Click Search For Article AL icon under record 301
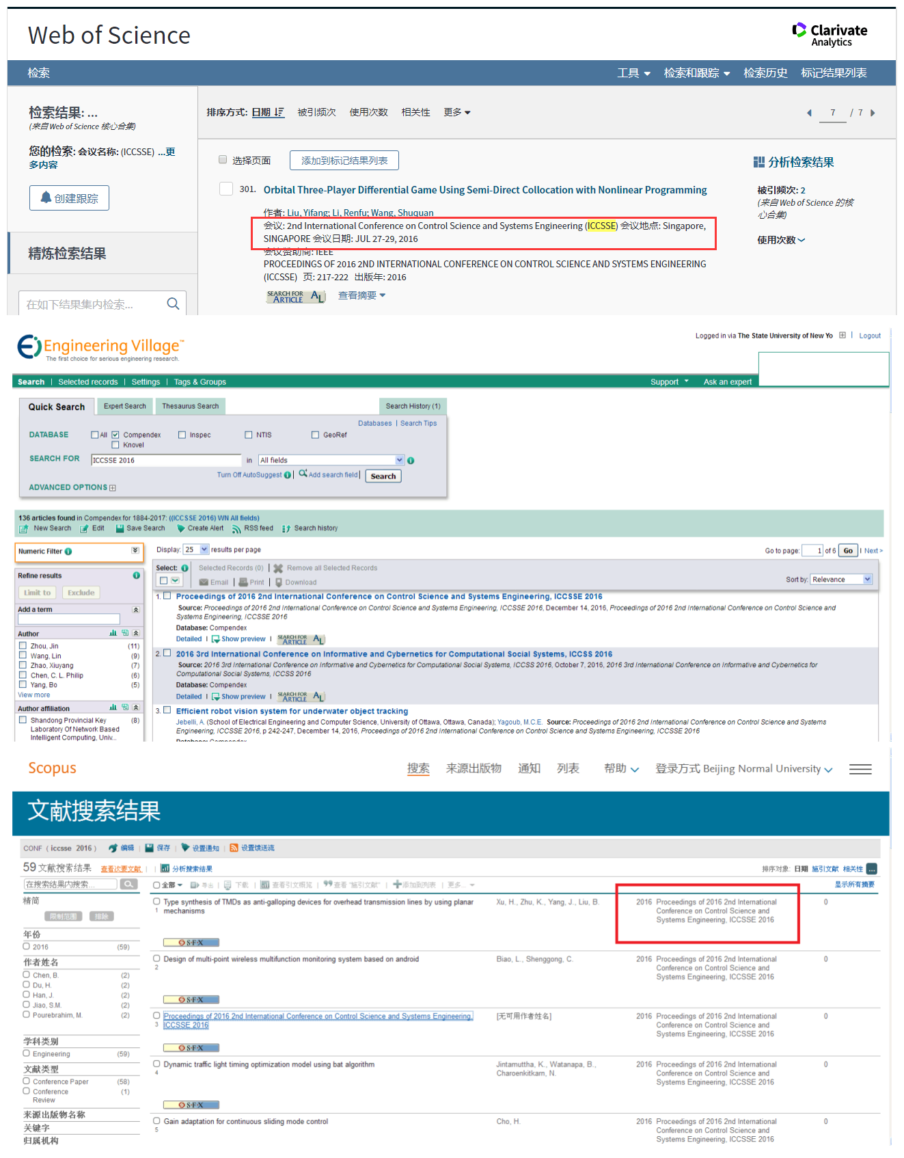Image resolution: width=904 pixels, height=1158 pixels. tap(295, 297)
